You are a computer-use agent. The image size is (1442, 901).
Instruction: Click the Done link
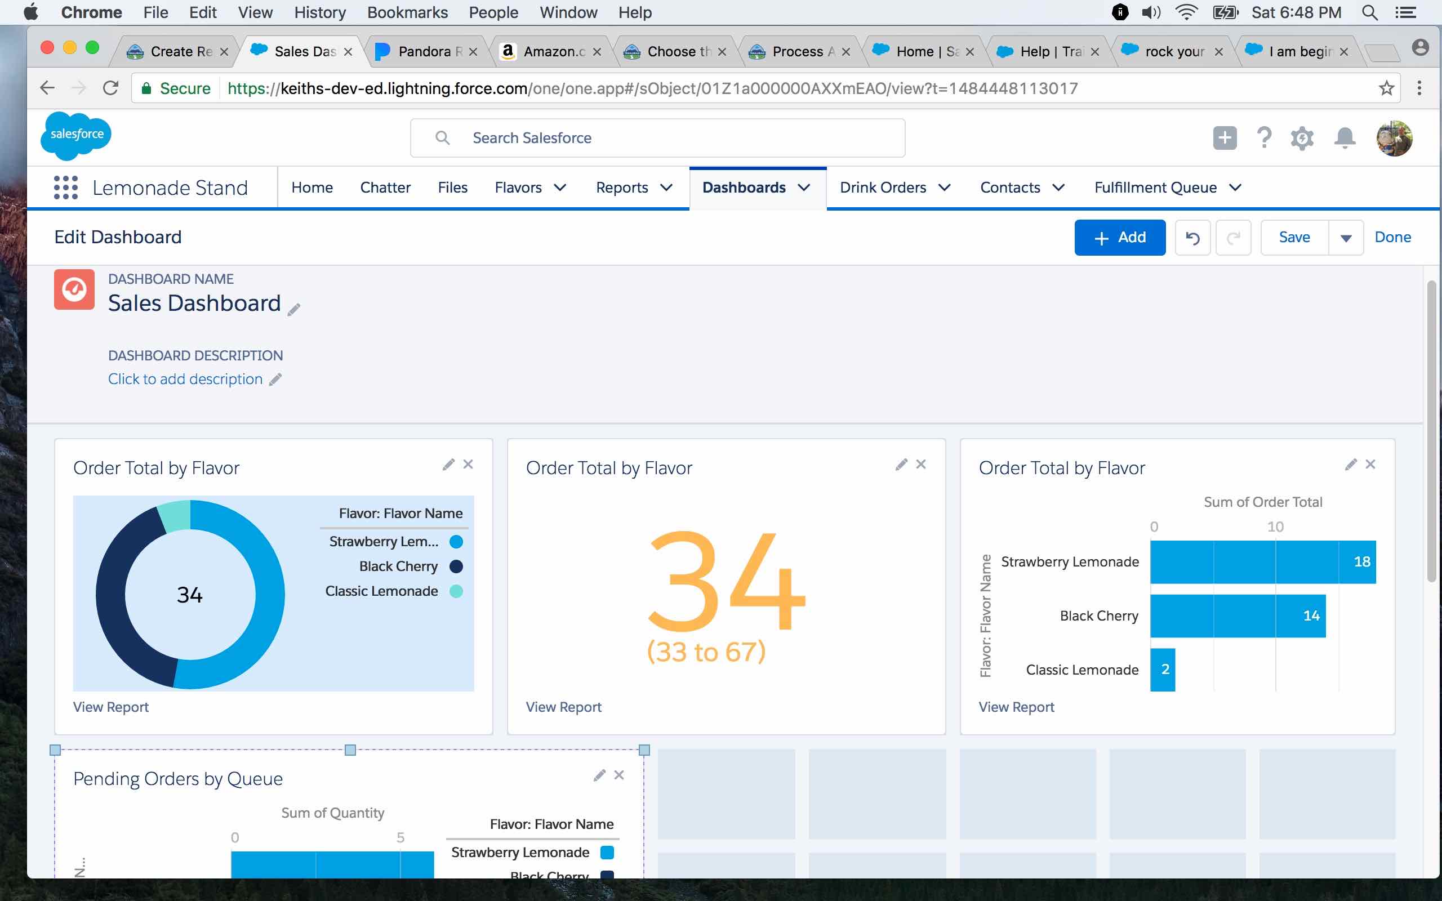pos(1392,237)
